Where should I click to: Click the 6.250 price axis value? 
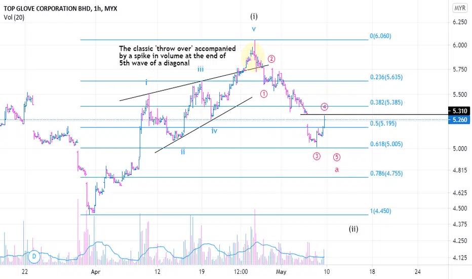pyautogui.click(x=460, y=22)
